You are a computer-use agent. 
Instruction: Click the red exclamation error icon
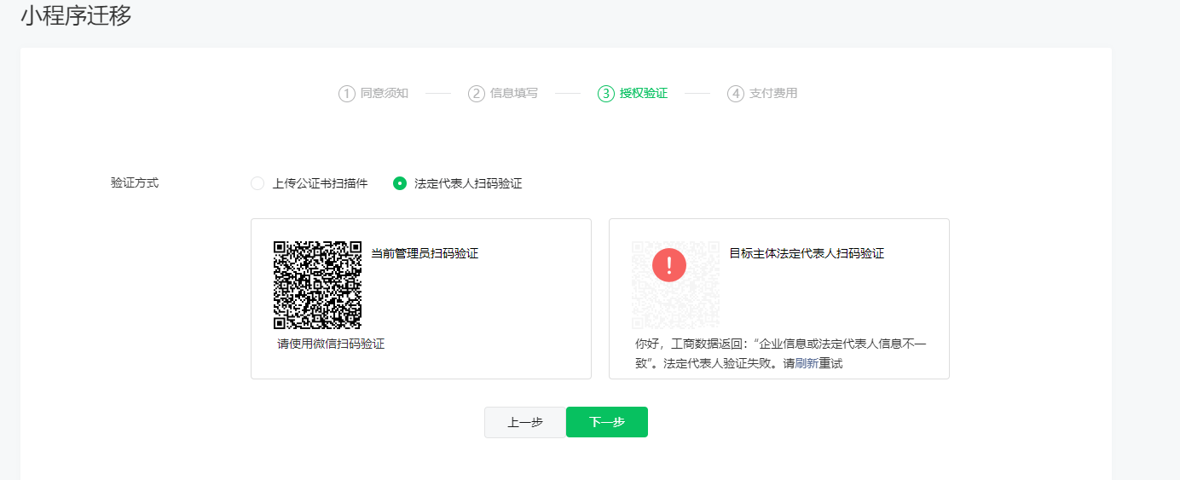click(x=669, y=264)
